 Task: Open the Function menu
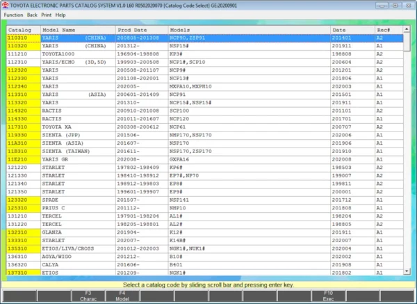point(14,15)
